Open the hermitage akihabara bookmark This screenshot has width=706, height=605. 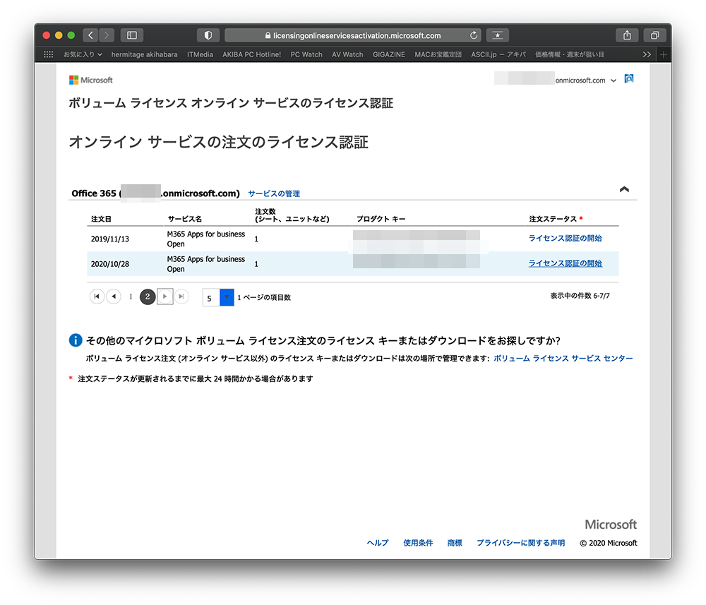click(x=144, y=54)
